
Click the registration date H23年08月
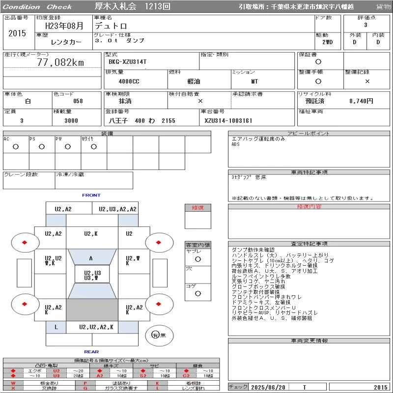coord(64,26)
